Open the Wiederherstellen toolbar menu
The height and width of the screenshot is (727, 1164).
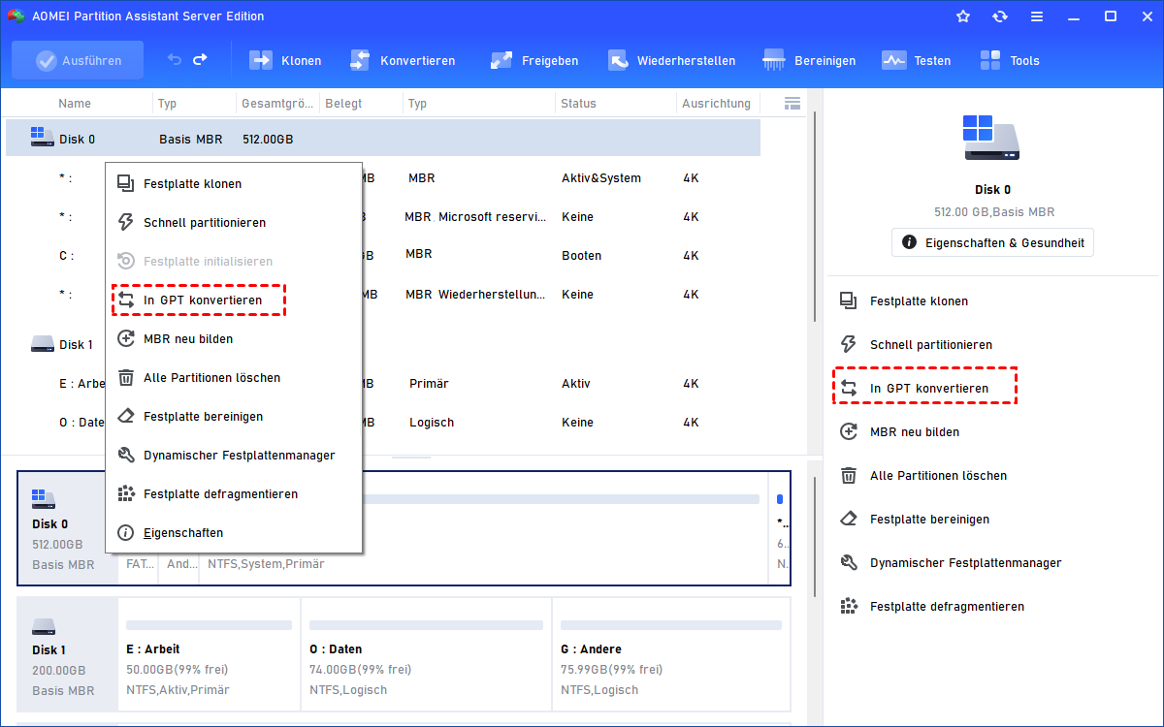coord(671,60)
